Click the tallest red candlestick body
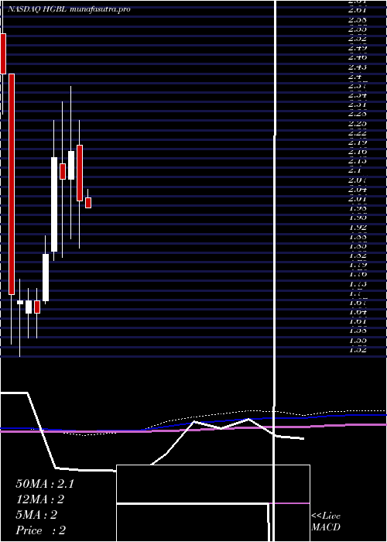The image size is (387, 542). click(12, 184)
